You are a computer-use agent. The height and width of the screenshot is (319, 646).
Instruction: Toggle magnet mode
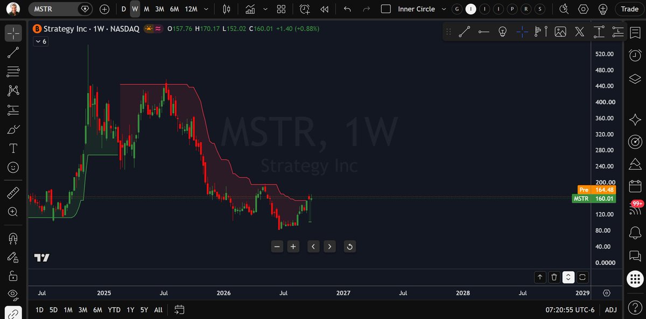13,238
